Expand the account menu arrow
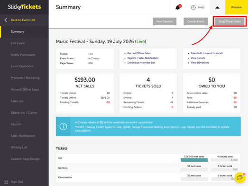The image size is (248, 186). 217,8
